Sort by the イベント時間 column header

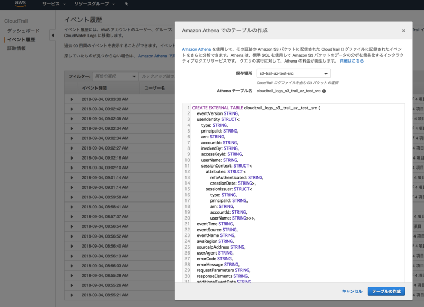94,88
